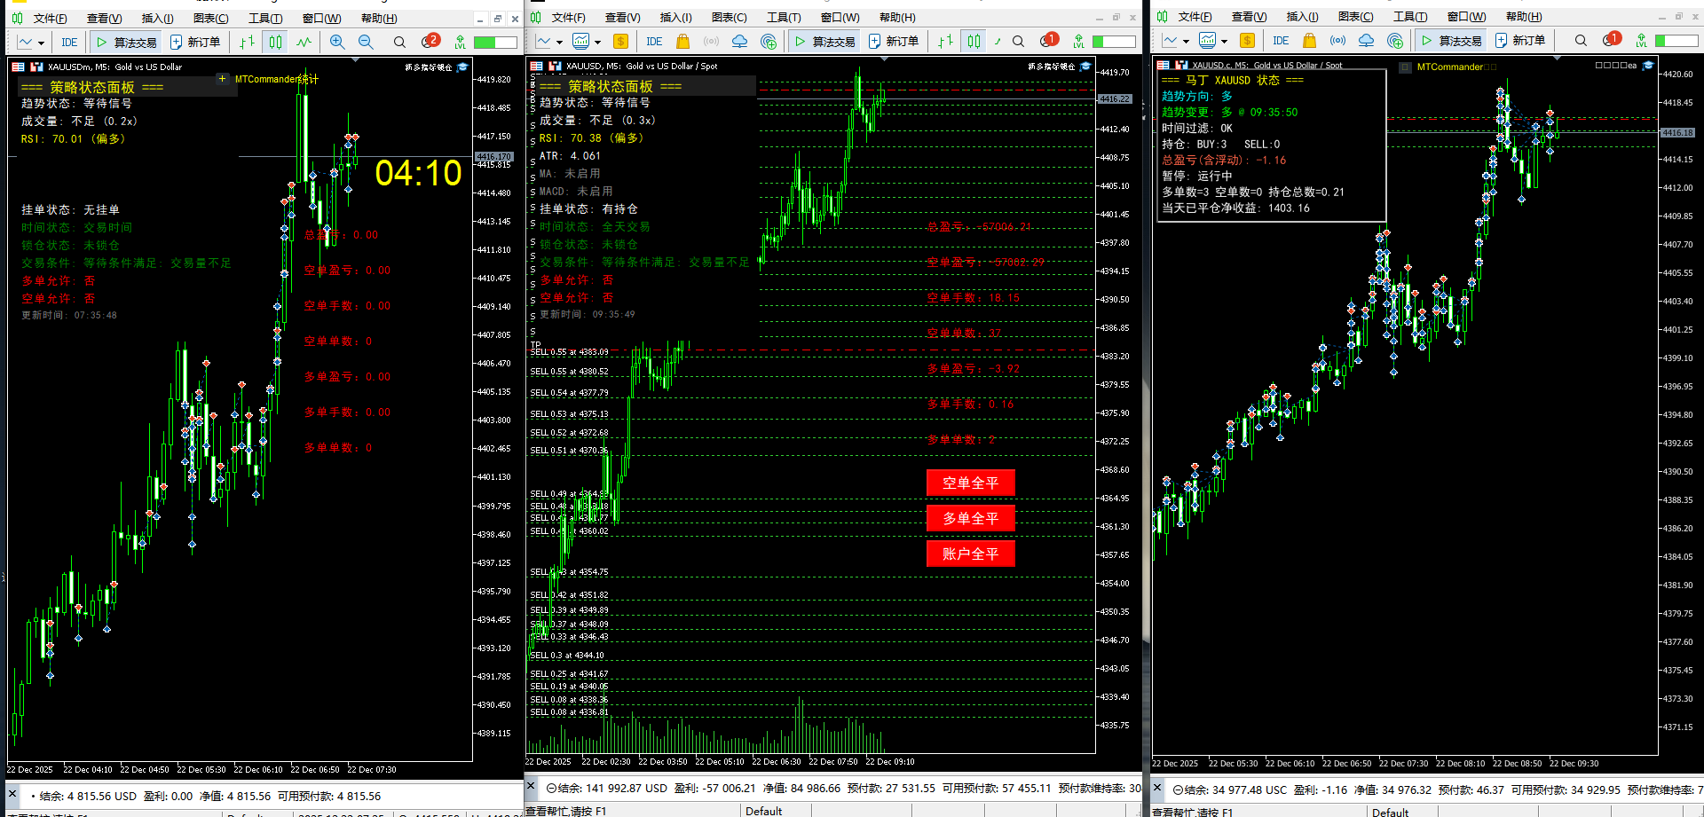Switch to line chart in left window
This screenshot has height=817, width=1704.
[x=304, y=42]
